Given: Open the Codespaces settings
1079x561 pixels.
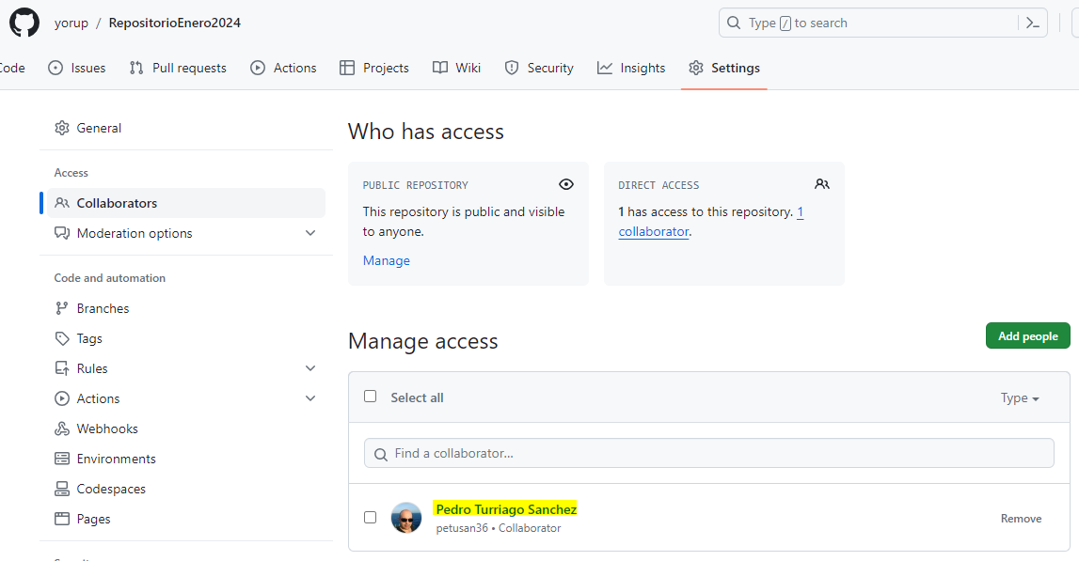Looking at the screenshot, I should pyautogui.click(x=110, y=488).
